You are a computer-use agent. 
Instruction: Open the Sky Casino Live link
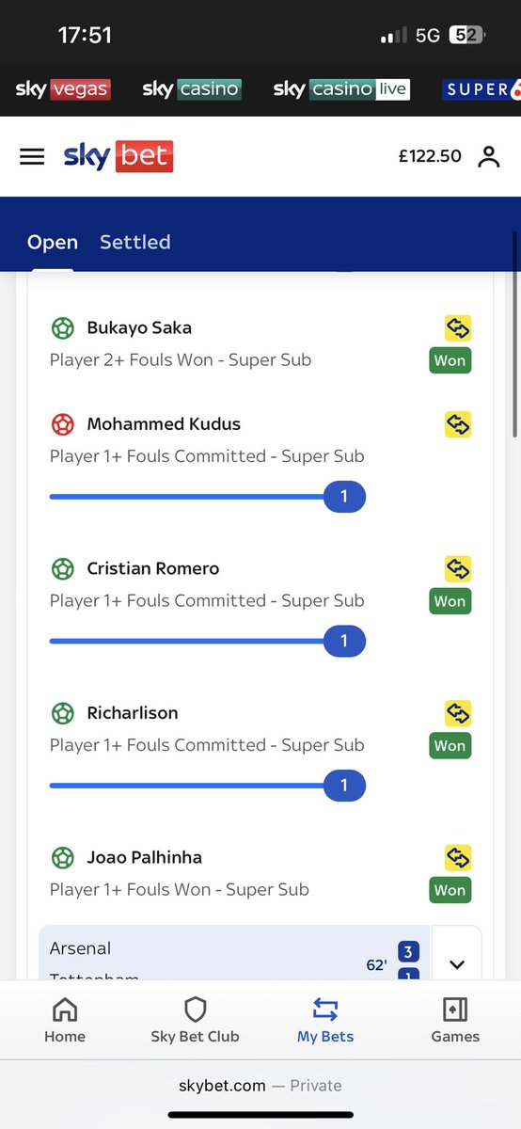pos(341,89)
